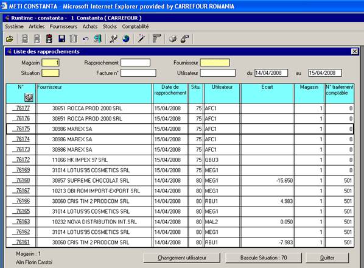364x268 pixels.
Task: Open the Achats menu
Action: tap(90, 26)
